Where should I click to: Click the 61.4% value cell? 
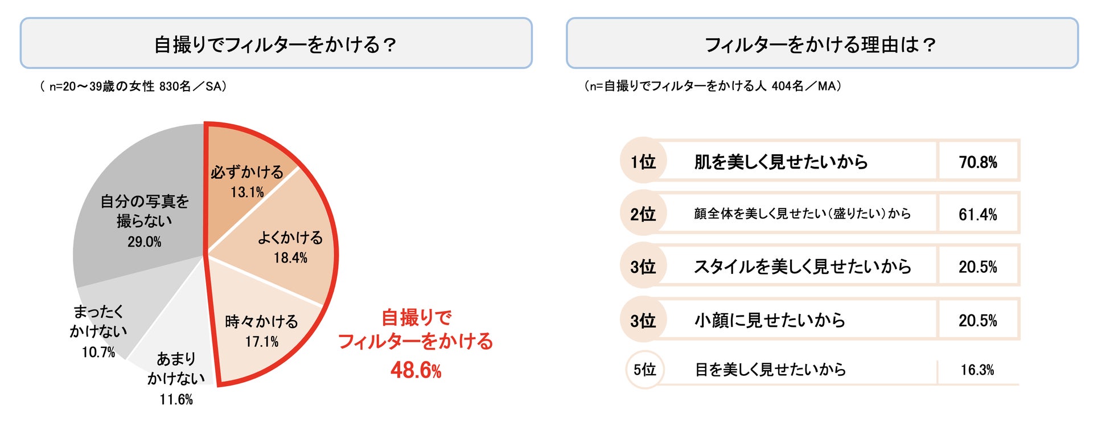click(977, 215)
